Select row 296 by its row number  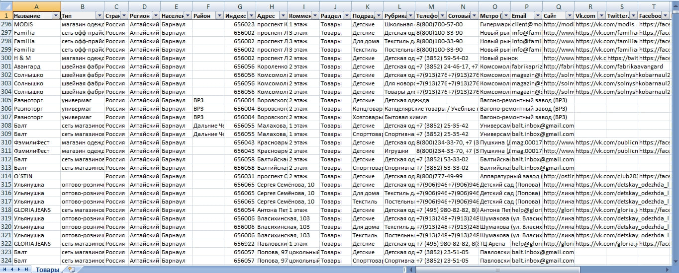[x=6, y=24]
